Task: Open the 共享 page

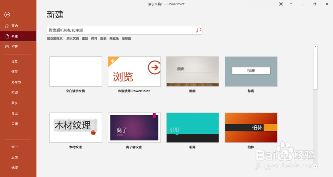Action: (x=14, y=103)
